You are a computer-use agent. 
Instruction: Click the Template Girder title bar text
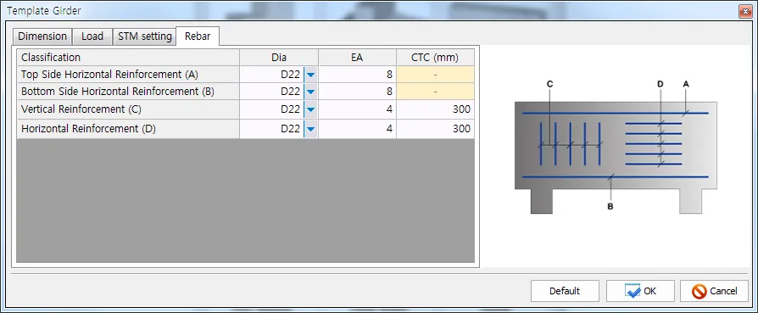click(x=43, y=10)
